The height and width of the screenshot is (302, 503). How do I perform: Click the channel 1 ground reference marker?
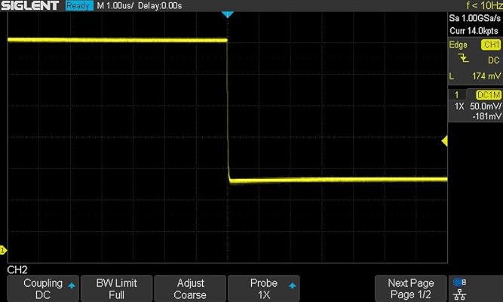click(x=3, y=250)
